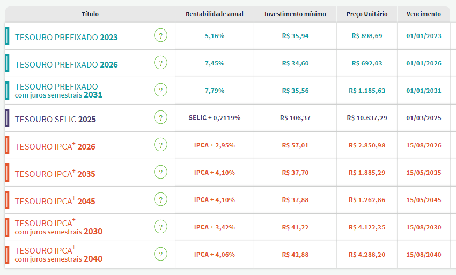This screenshot has width=456, height=275.
Task: Click question mark for Prefixado juros semestrais 2031
Action: click(160, 90)
